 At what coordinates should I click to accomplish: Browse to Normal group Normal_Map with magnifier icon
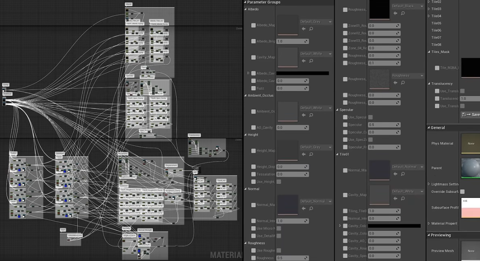(311, 208)
